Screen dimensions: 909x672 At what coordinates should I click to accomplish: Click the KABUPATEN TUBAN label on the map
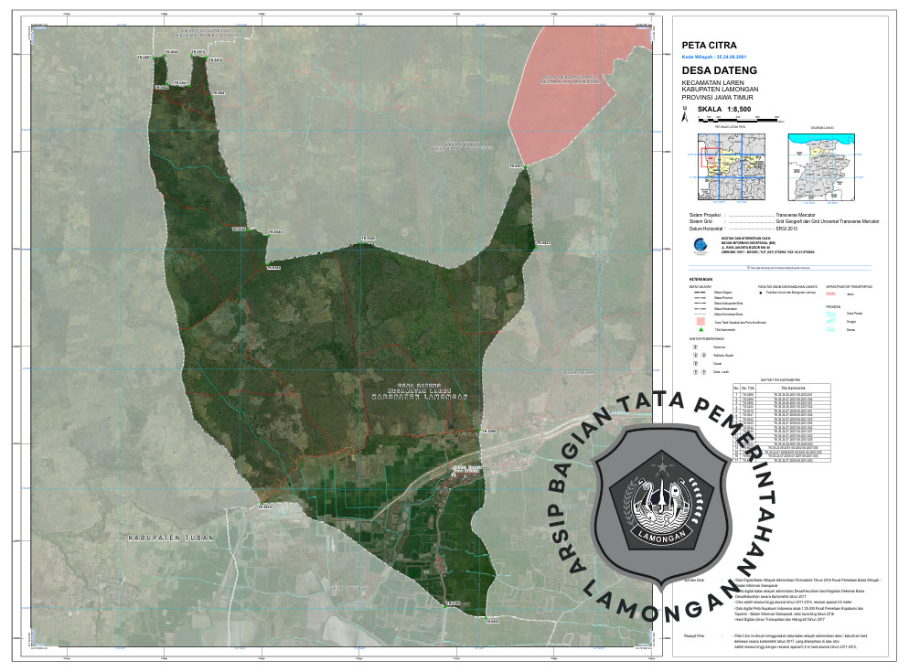pyautogui.click(x=170, y=538)
